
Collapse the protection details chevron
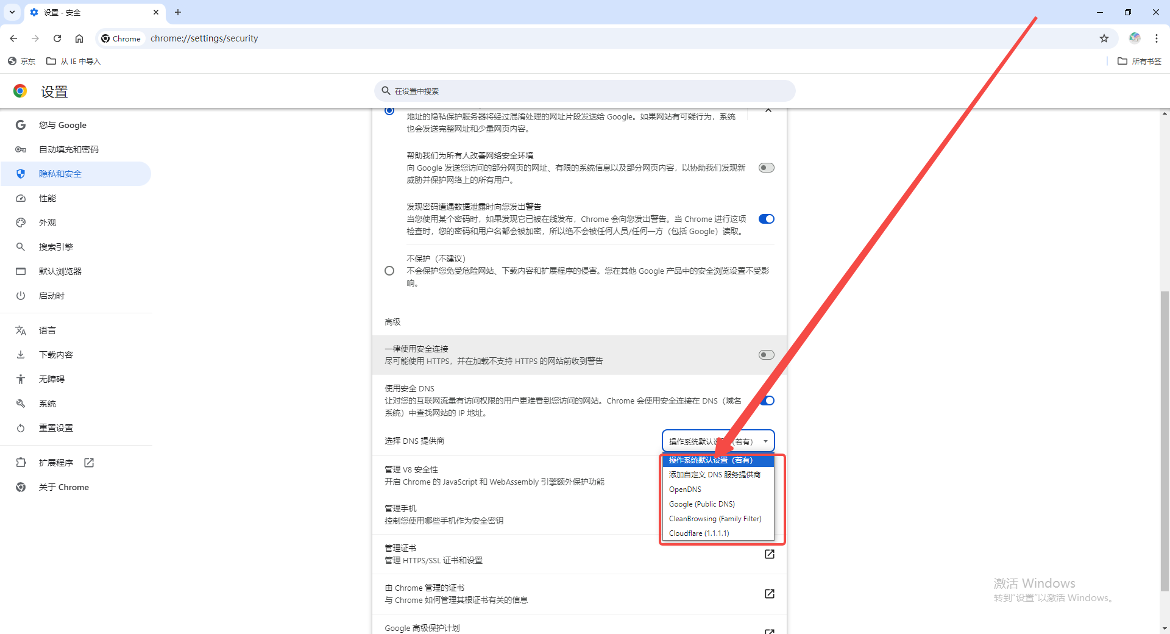click(x=768, y=110)
